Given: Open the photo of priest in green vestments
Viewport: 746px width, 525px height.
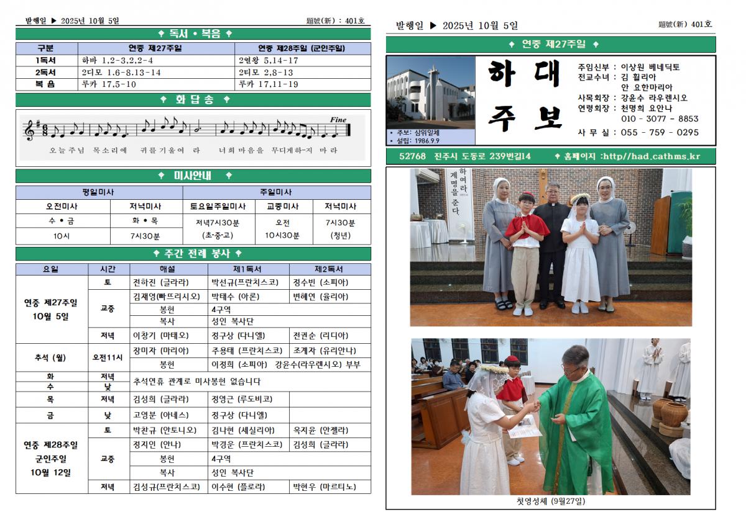Looking at the screenshot, I should click(550, 416).
